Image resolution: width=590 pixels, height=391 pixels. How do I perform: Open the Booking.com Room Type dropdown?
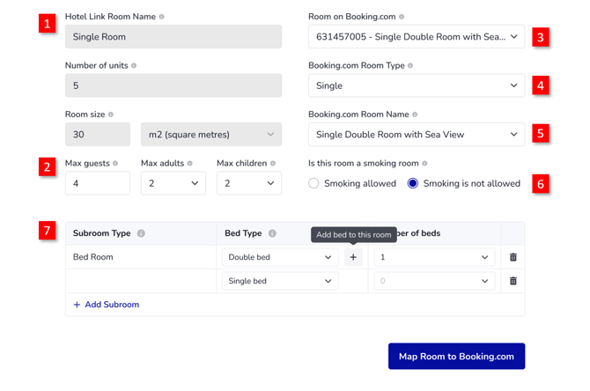coord(416,85)
